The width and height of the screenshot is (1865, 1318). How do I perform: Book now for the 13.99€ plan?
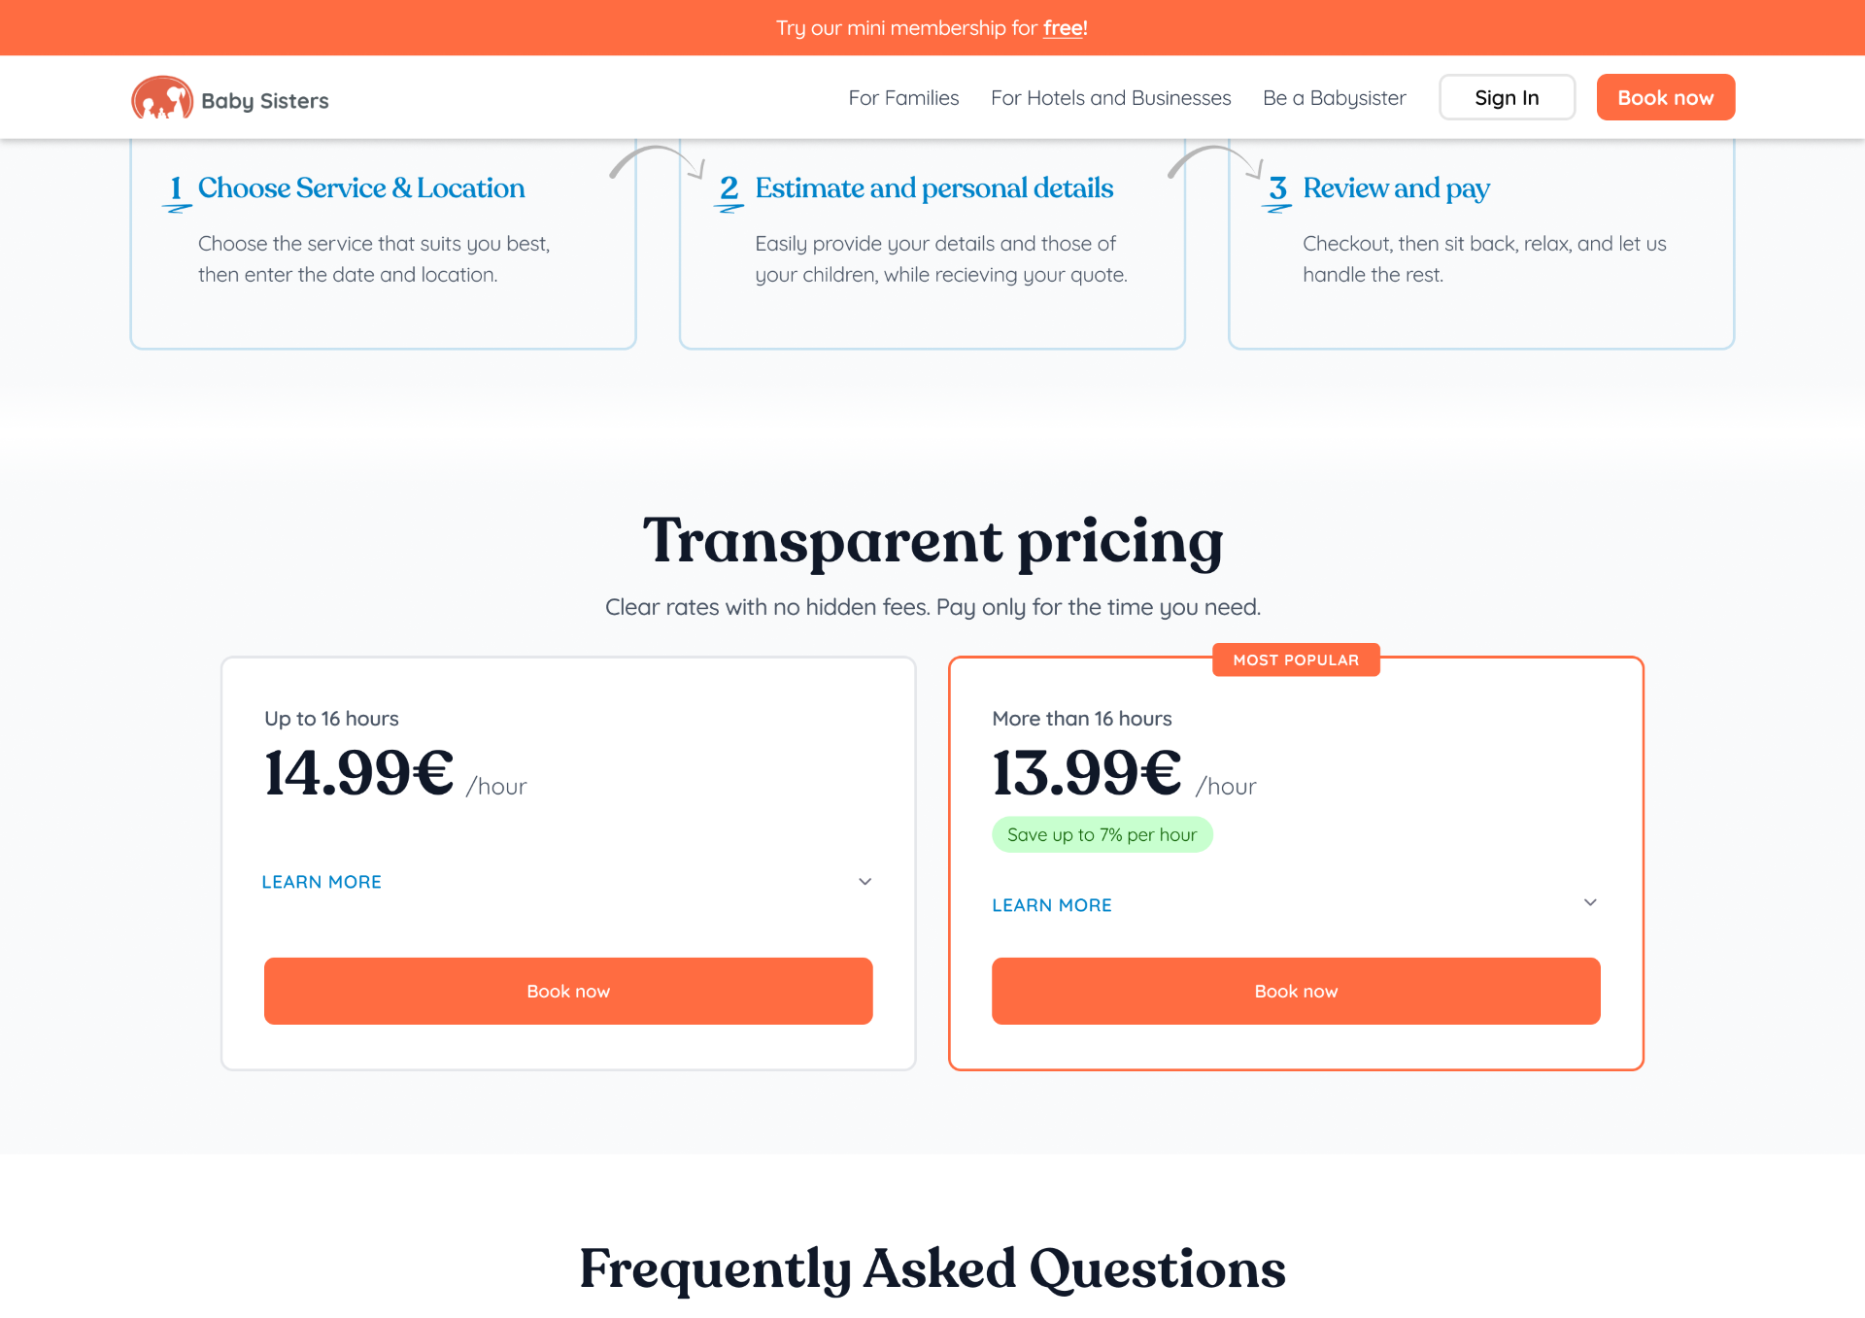(1296, 991)
